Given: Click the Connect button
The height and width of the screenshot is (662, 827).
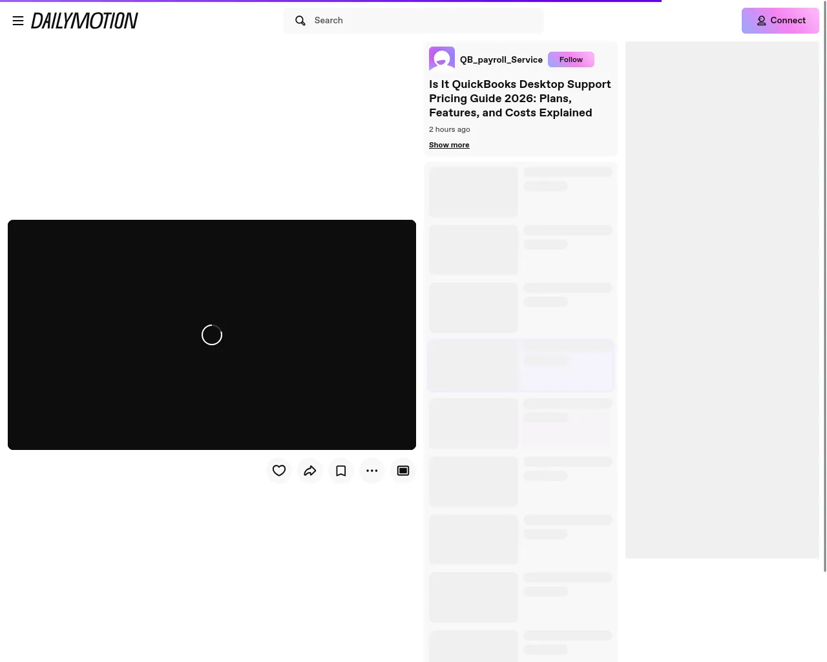Looking at the screenshot, I should pos(780,21).
